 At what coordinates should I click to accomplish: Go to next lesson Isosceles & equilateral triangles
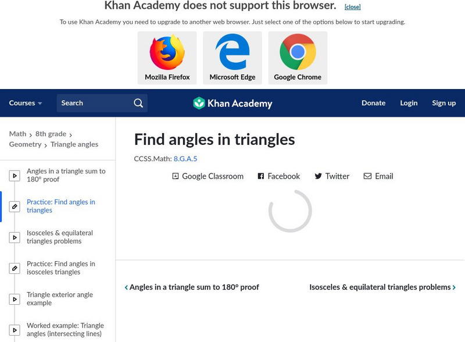[x=382, y=287]
